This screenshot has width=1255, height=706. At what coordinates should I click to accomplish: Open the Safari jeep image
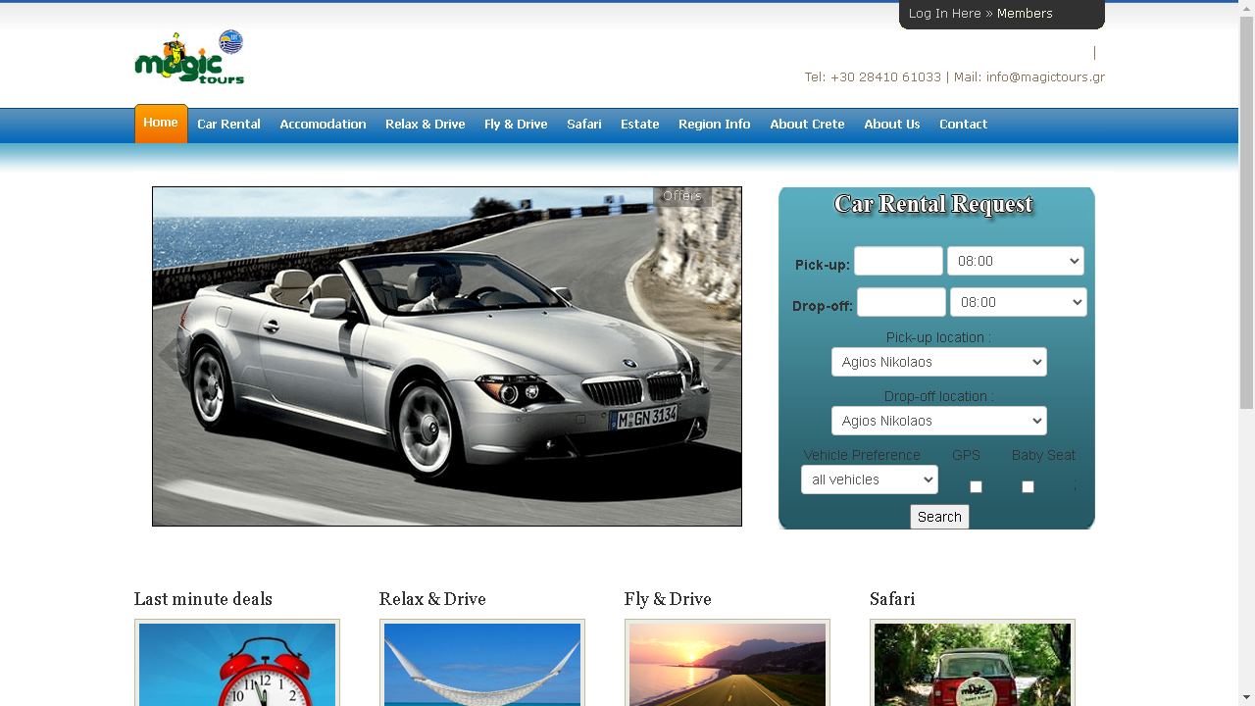973,664
